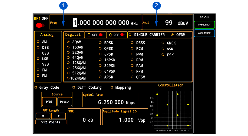Select PAM modulation

point(132,65)
